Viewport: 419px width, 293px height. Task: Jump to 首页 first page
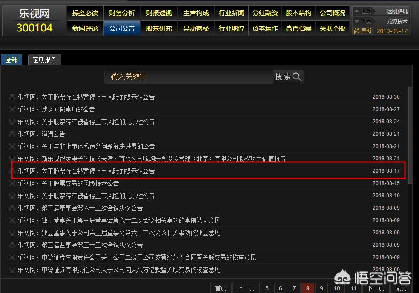(221, 288)
